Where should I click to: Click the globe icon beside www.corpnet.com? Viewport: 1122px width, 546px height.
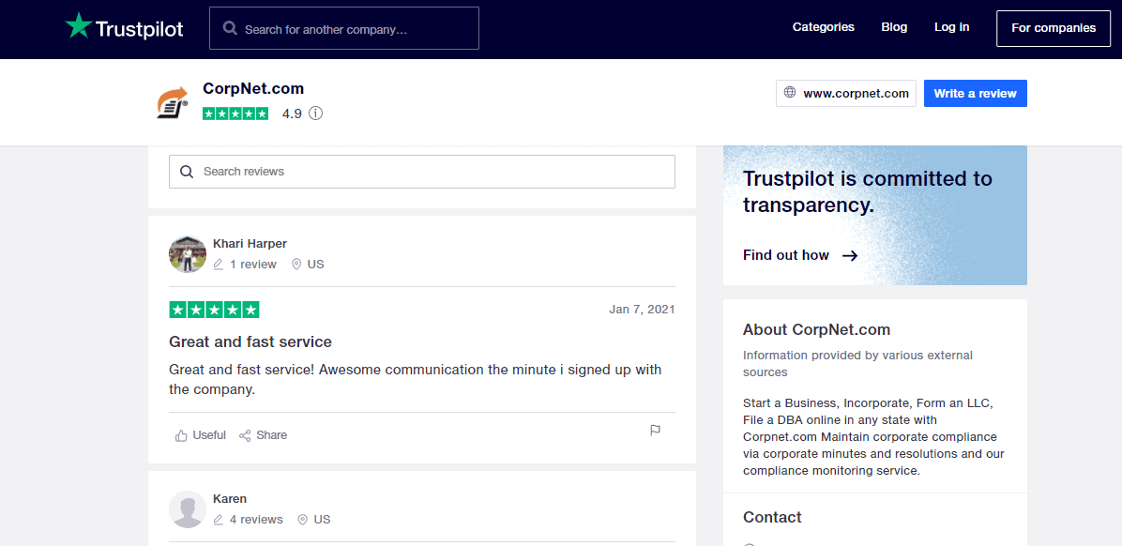click(x=790, y=92)
